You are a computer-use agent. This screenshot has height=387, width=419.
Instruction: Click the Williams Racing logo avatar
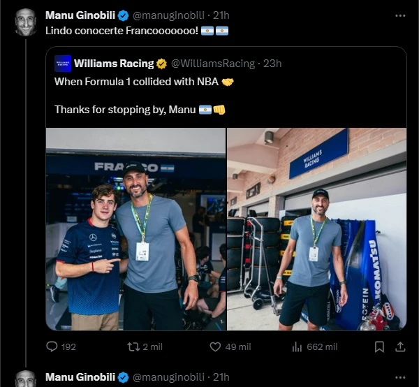(x=63, y=64)
